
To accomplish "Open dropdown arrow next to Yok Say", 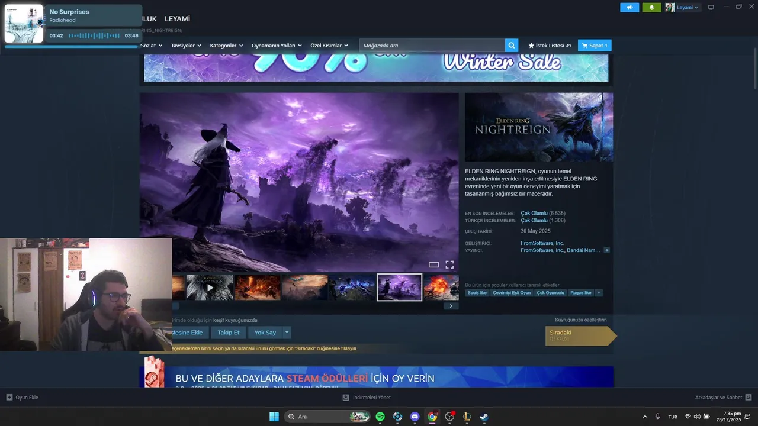I will (287, 333).
